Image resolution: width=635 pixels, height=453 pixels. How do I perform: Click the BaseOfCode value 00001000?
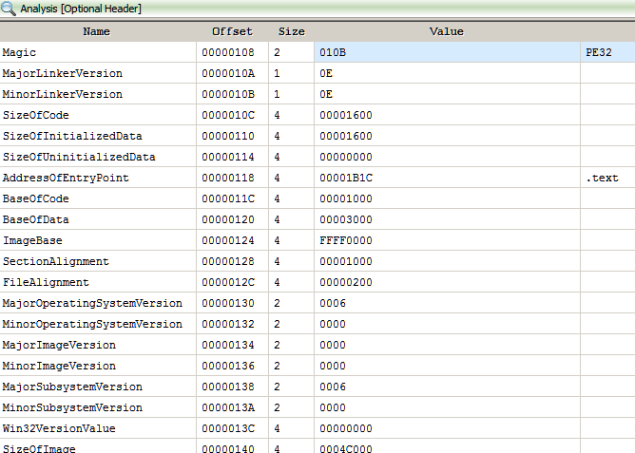pos(346,198)
